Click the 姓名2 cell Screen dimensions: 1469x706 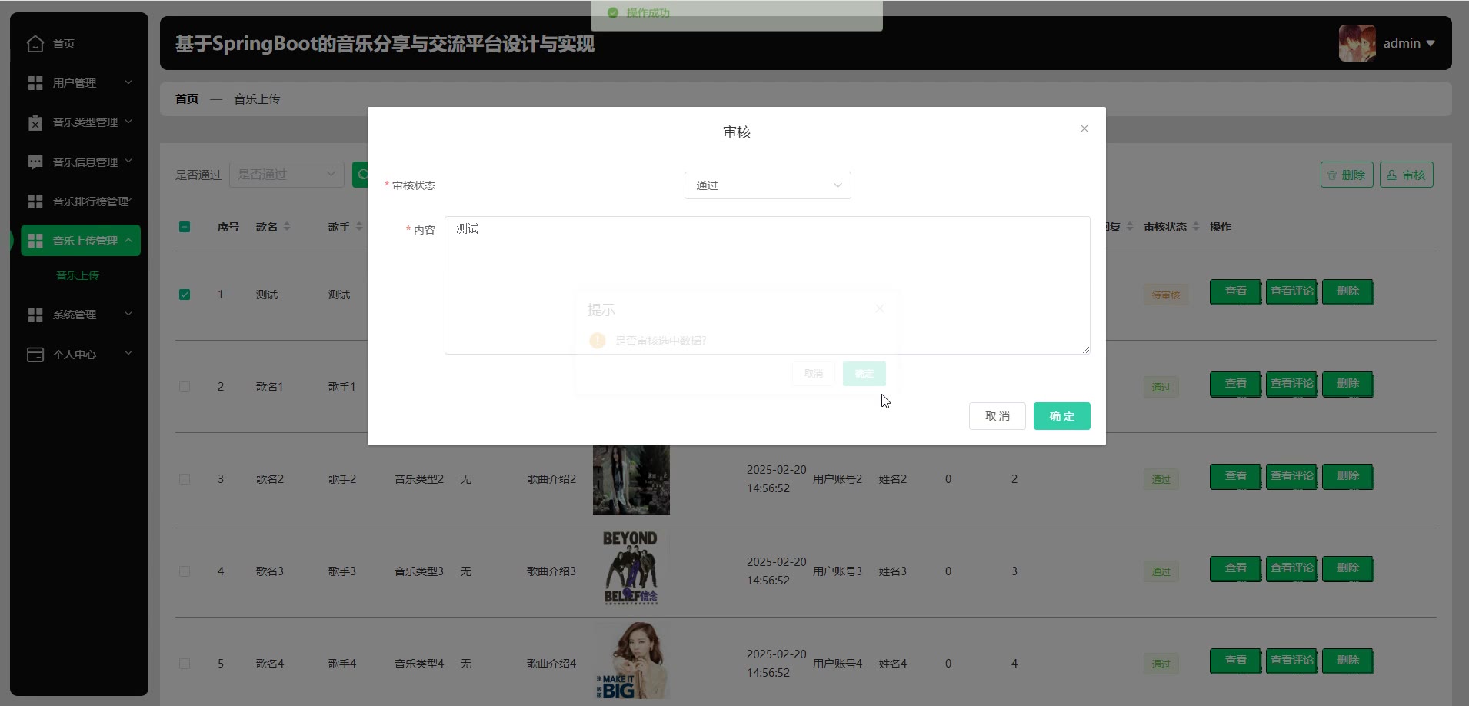pyautogui.click(x=893, y=479)
